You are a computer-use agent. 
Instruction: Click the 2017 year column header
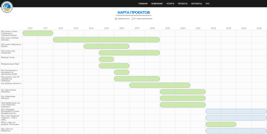pos(137,28)
